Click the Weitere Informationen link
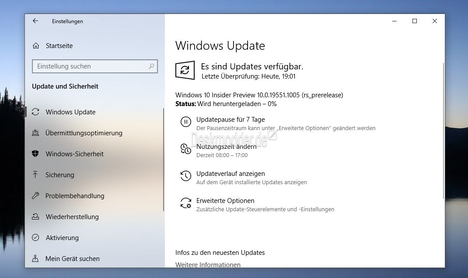 pos(208,264)
